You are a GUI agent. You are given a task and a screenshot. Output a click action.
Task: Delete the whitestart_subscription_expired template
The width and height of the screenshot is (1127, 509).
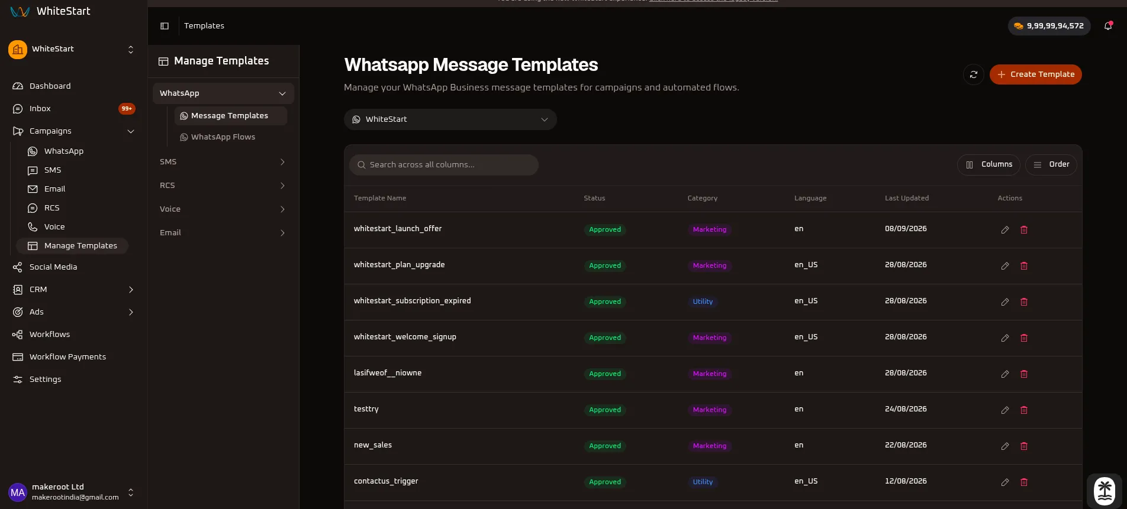(x=1024, y=302)
